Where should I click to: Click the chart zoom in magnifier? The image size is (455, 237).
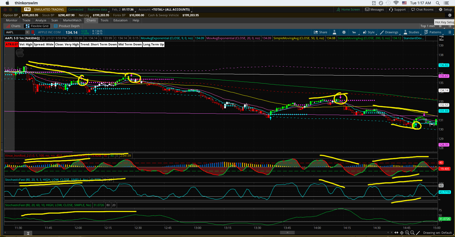pyautogui.click(x=407, y=233)
